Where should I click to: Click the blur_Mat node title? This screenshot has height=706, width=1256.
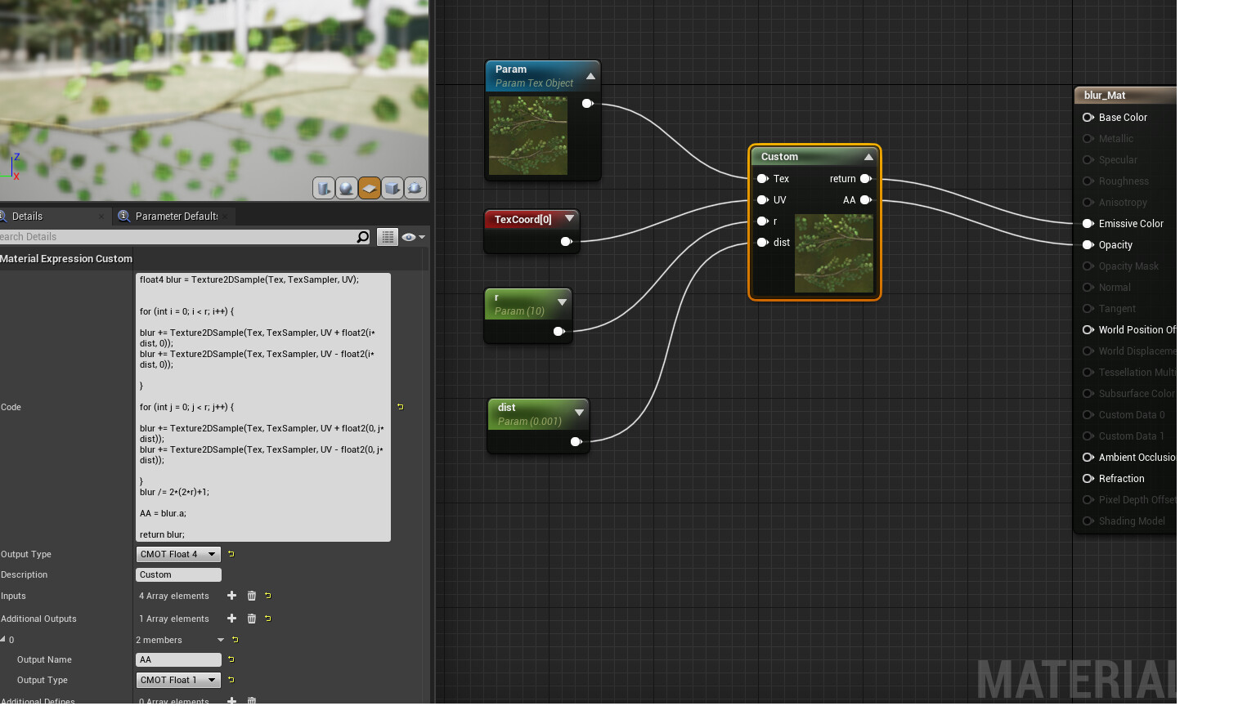click(x=1105, y=96)
